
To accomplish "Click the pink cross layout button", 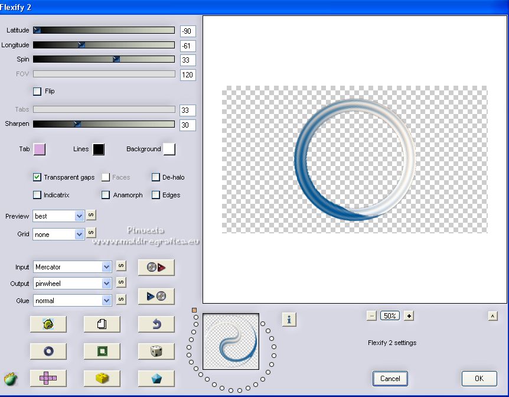I will [x=48, y=378].
